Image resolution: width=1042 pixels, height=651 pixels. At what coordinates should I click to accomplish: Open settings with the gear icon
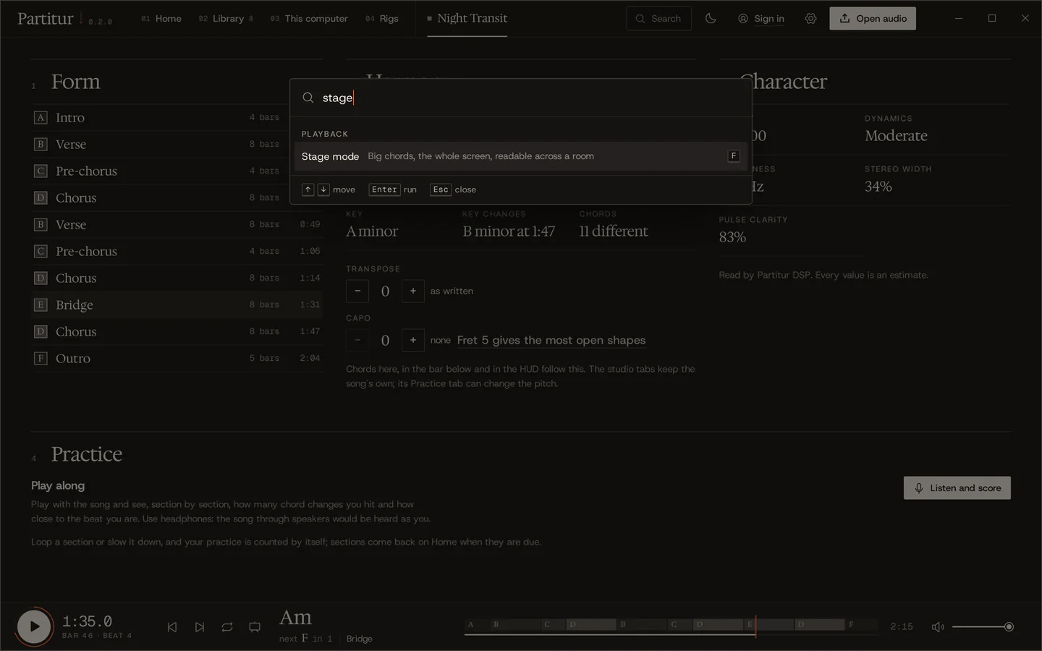810,19
